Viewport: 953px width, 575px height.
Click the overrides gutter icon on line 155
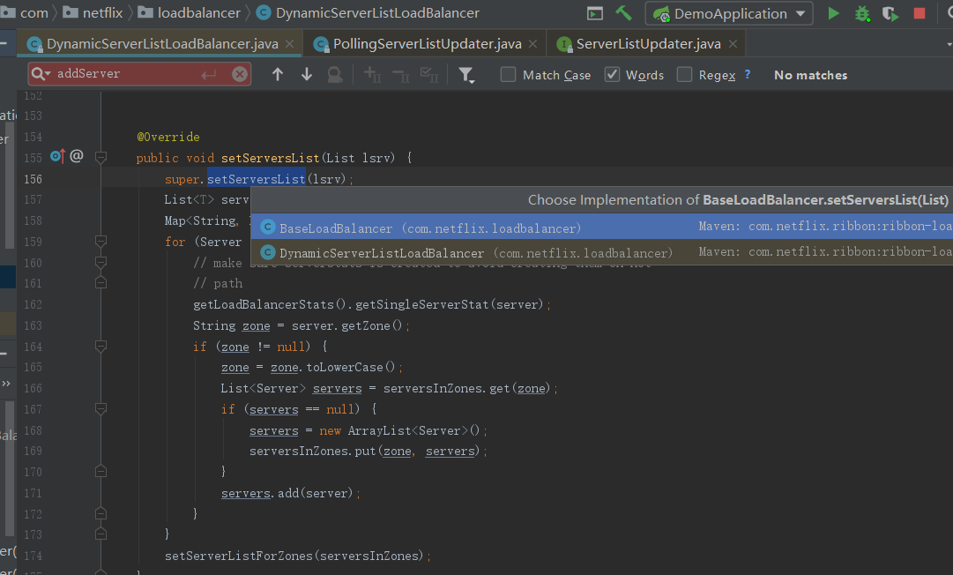[57, 156]
